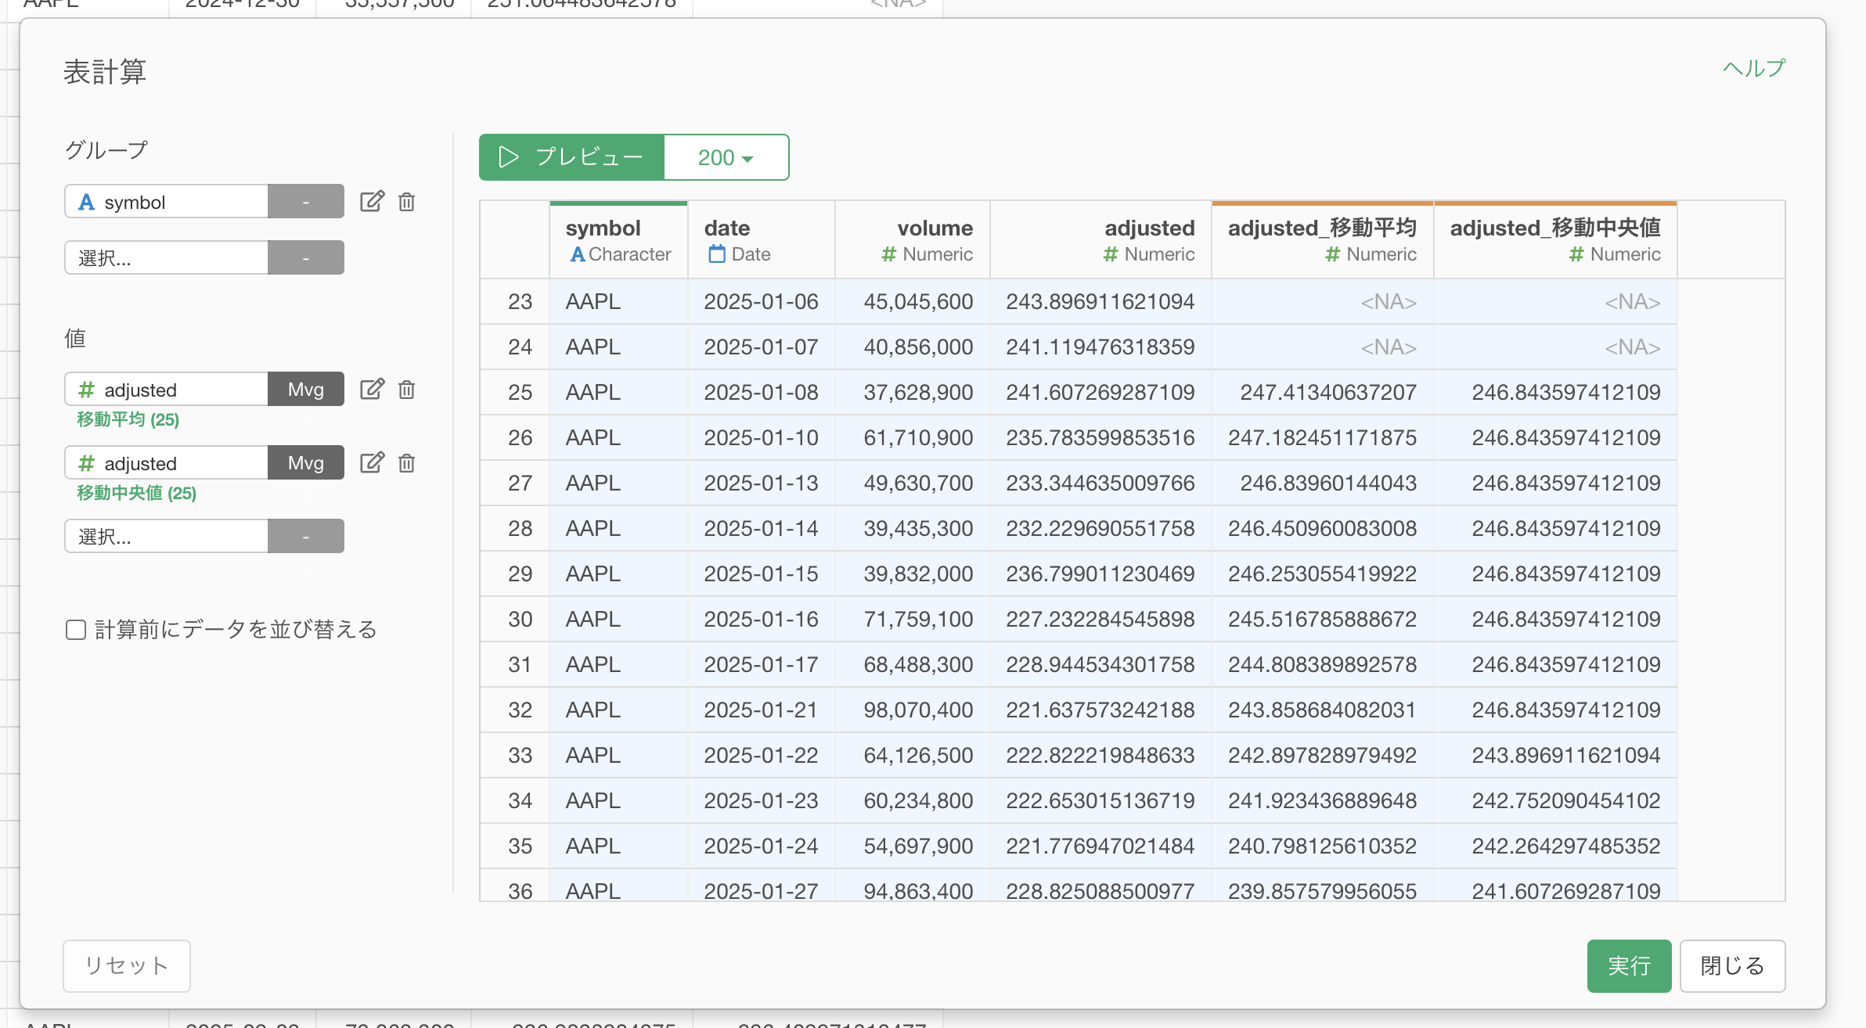Open the ヘルプ link
1866x1028 pixels.
click(x=1753, y=69)
